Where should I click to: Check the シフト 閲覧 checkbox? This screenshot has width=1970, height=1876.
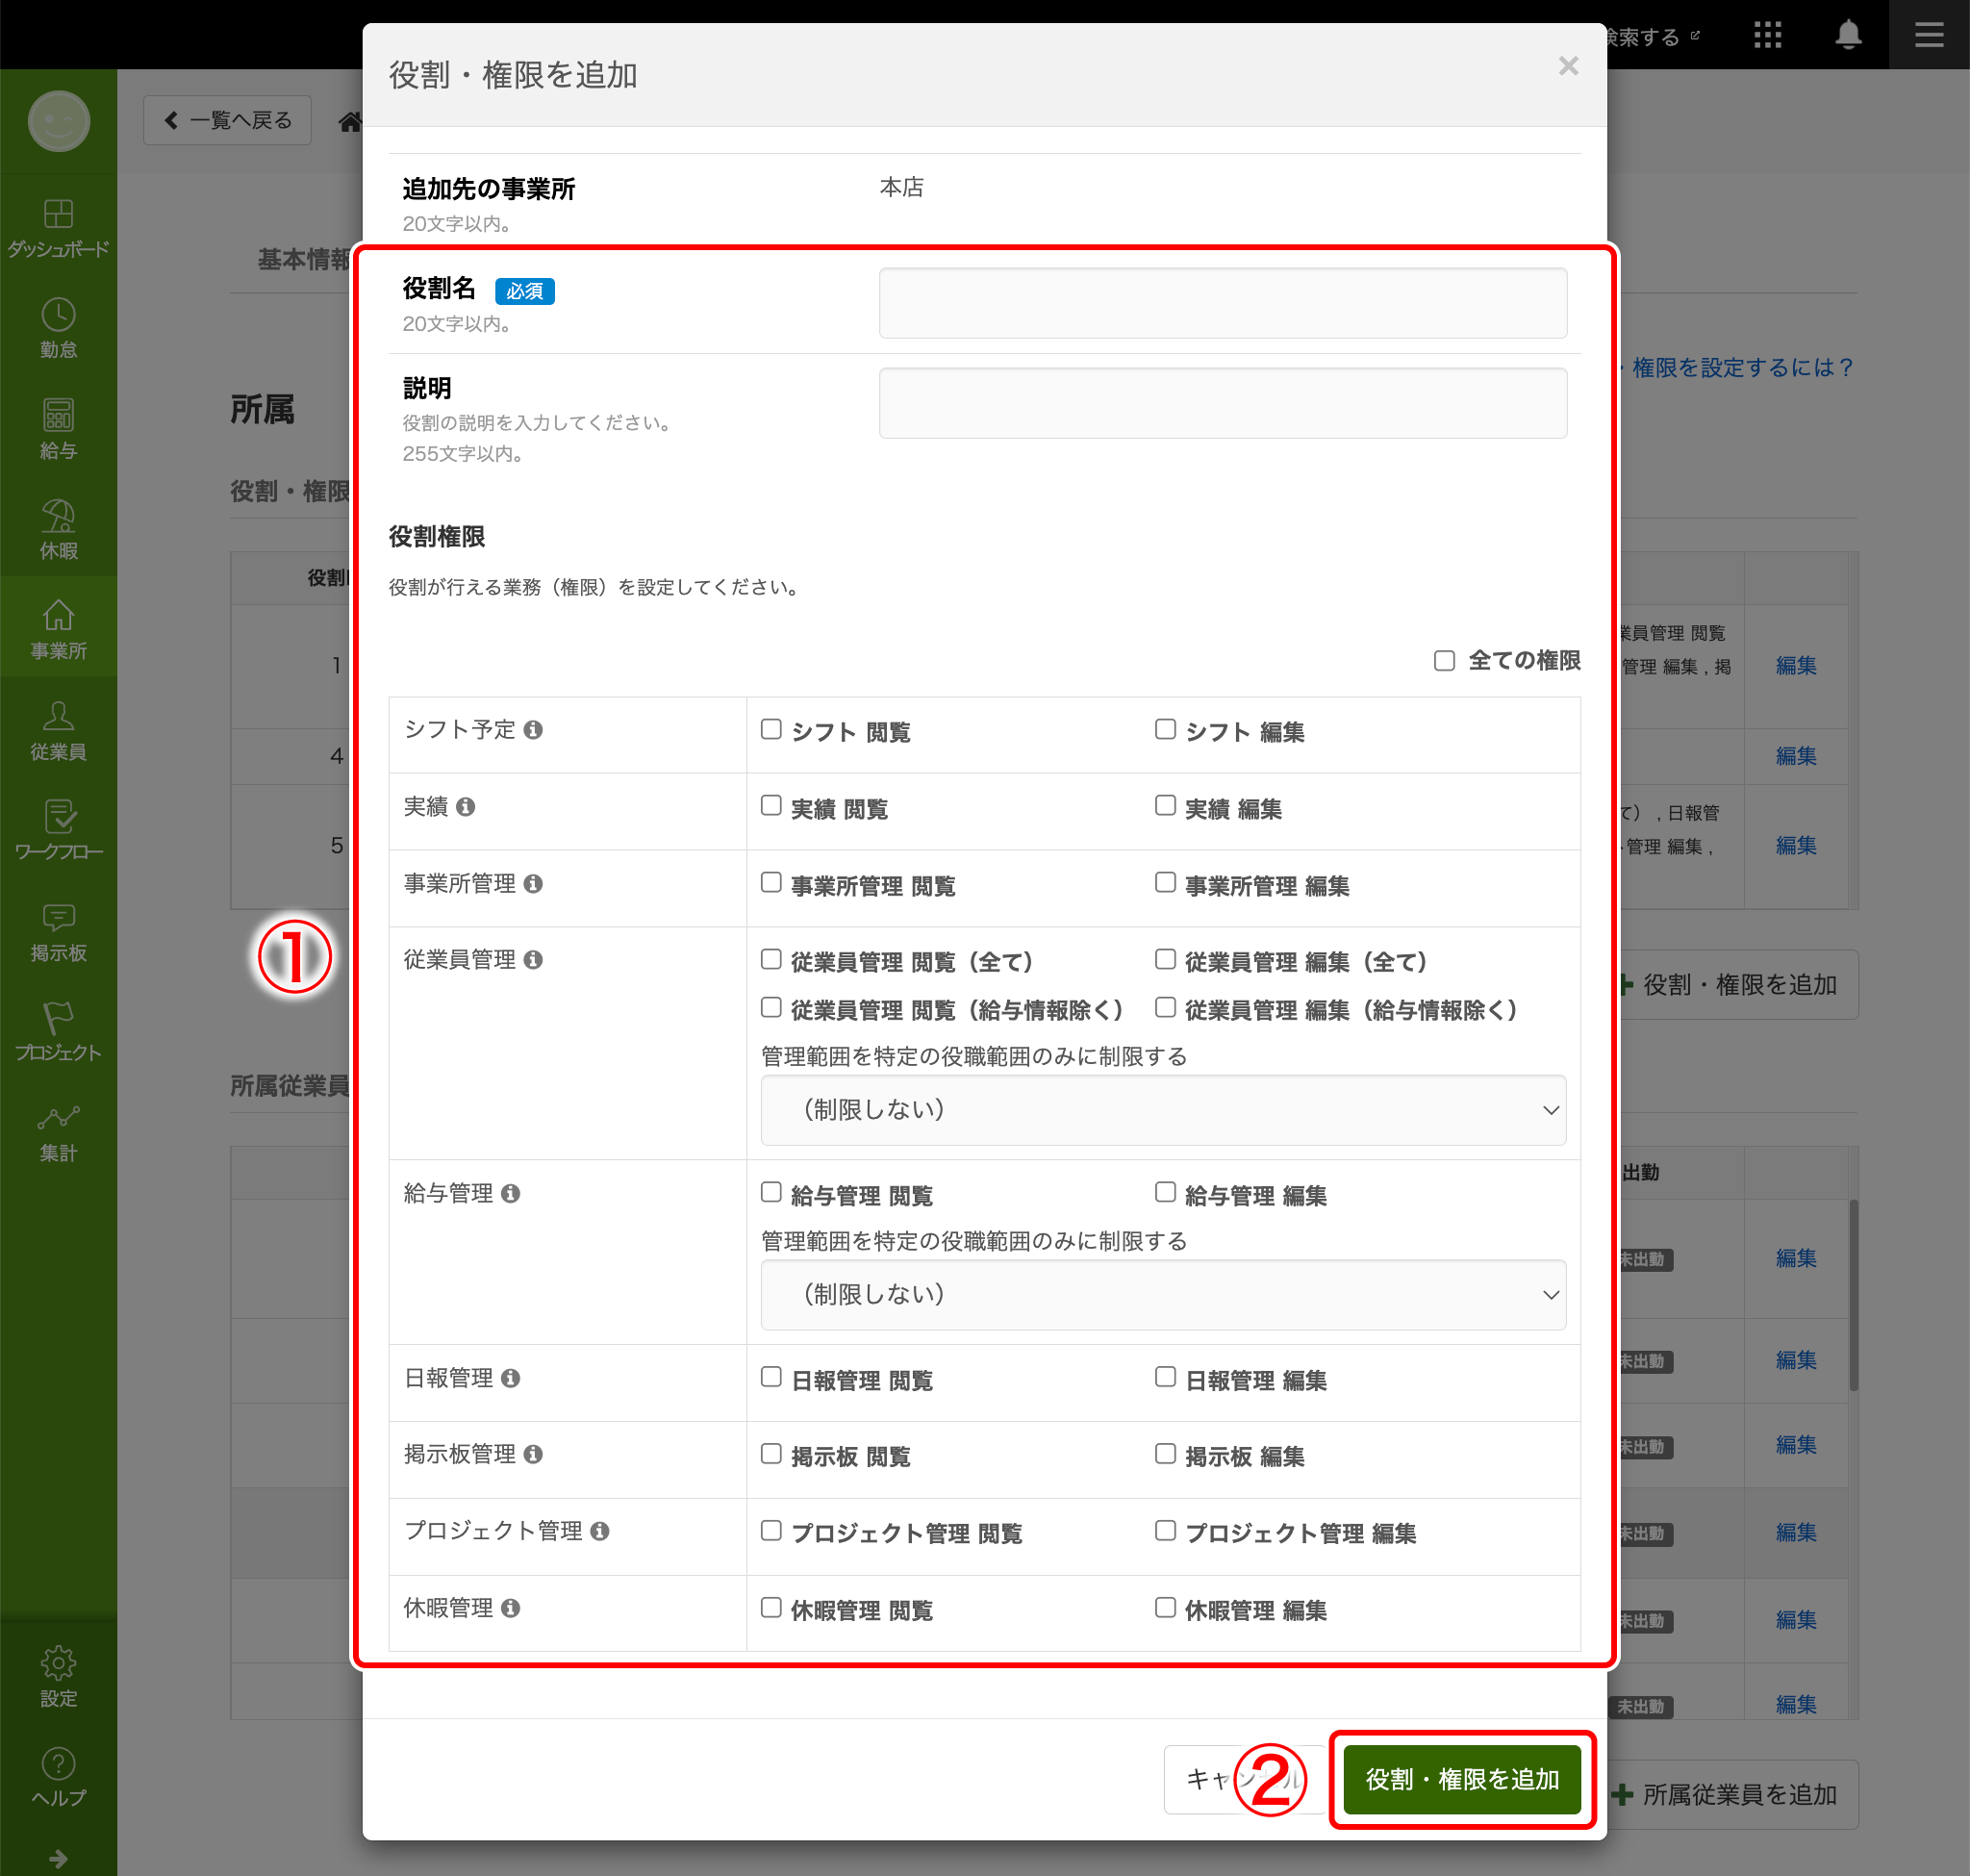point(771,730)
